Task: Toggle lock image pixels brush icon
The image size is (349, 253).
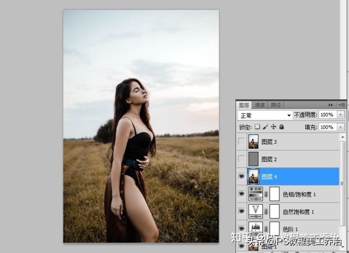Action: point(265,127)
